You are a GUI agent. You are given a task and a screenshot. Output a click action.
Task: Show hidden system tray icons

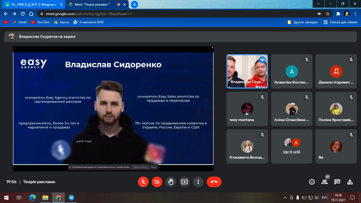[285, 197]
